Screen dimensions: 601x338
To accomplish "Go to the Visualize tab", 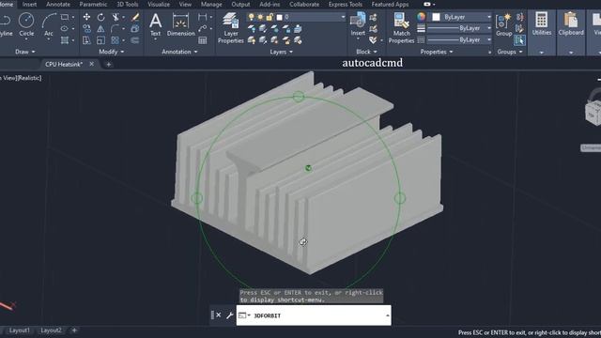I will pyautogui.click(x=159, y=4).
